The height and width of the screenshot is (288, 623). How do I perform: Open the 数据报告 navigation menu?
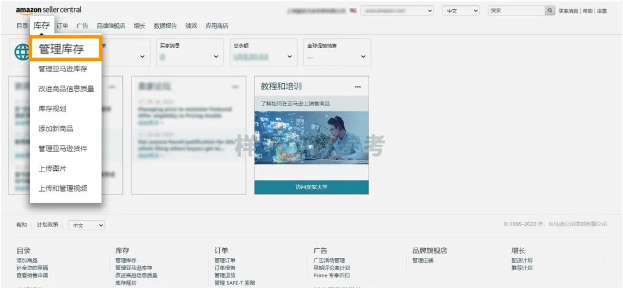[166, 26]
